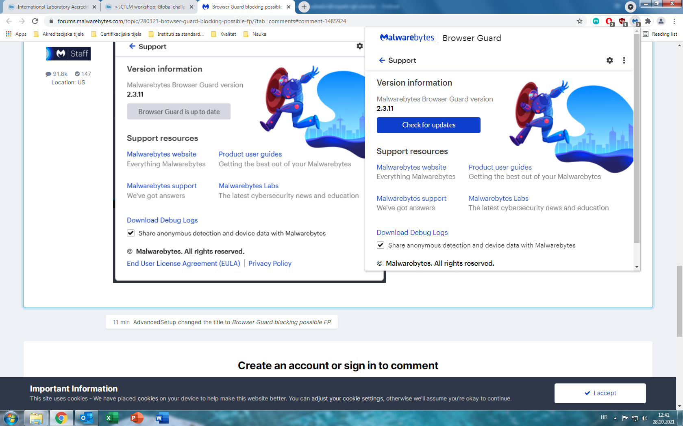Open adjust your cookie settings link

[347, 398]
